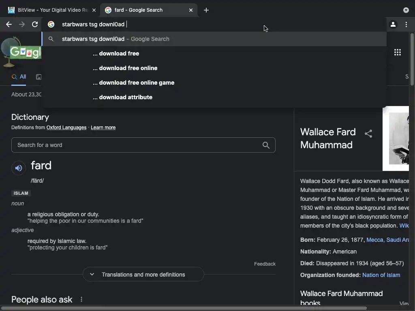Open a new browser tab

[x=206, y=10]
